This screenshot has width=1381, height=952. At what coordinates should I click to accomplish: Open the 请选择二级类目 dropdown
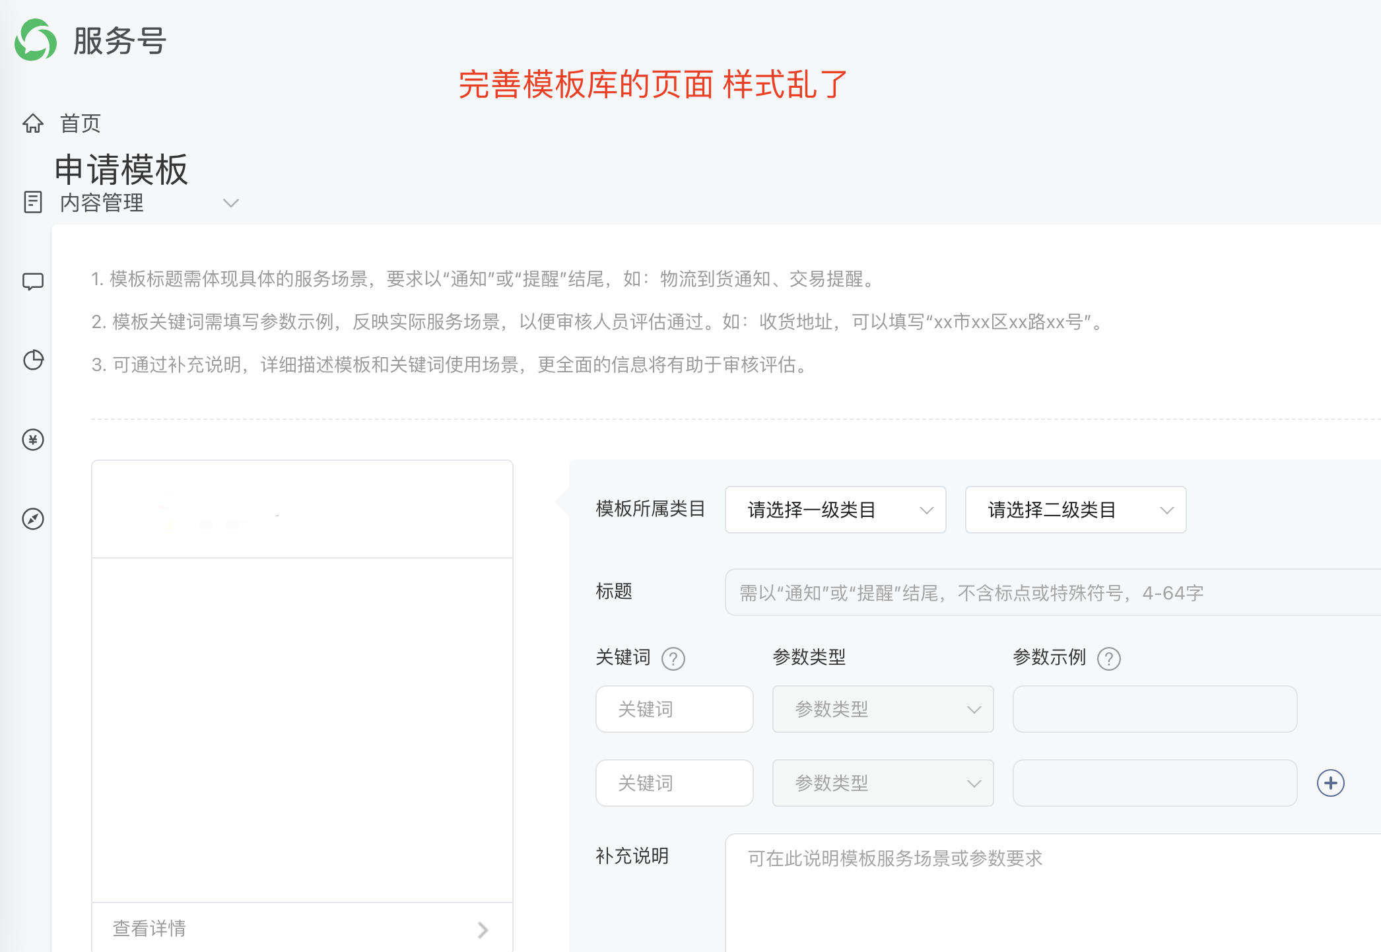point(1075,510)
